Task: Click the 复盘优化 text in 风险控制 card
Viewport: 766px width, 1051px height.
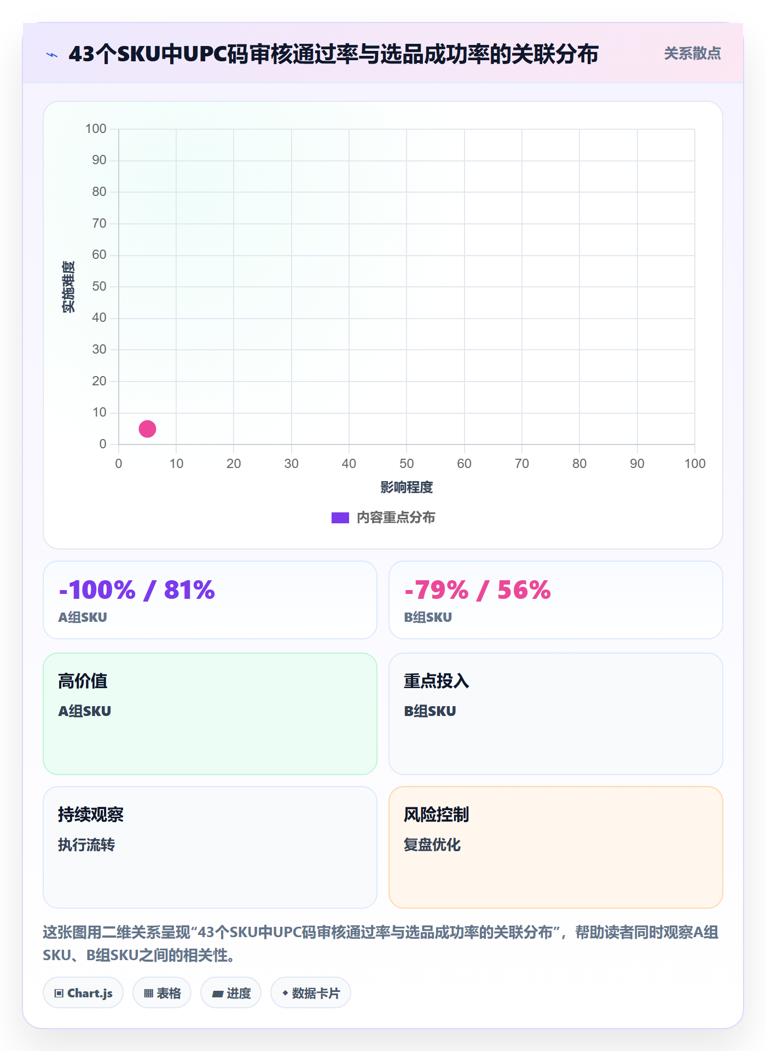Action: tap(432, 845)
